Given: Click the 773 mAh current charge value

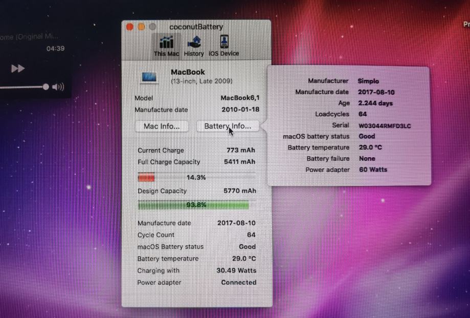Looking at the screenshot, I should click(241, 150).
